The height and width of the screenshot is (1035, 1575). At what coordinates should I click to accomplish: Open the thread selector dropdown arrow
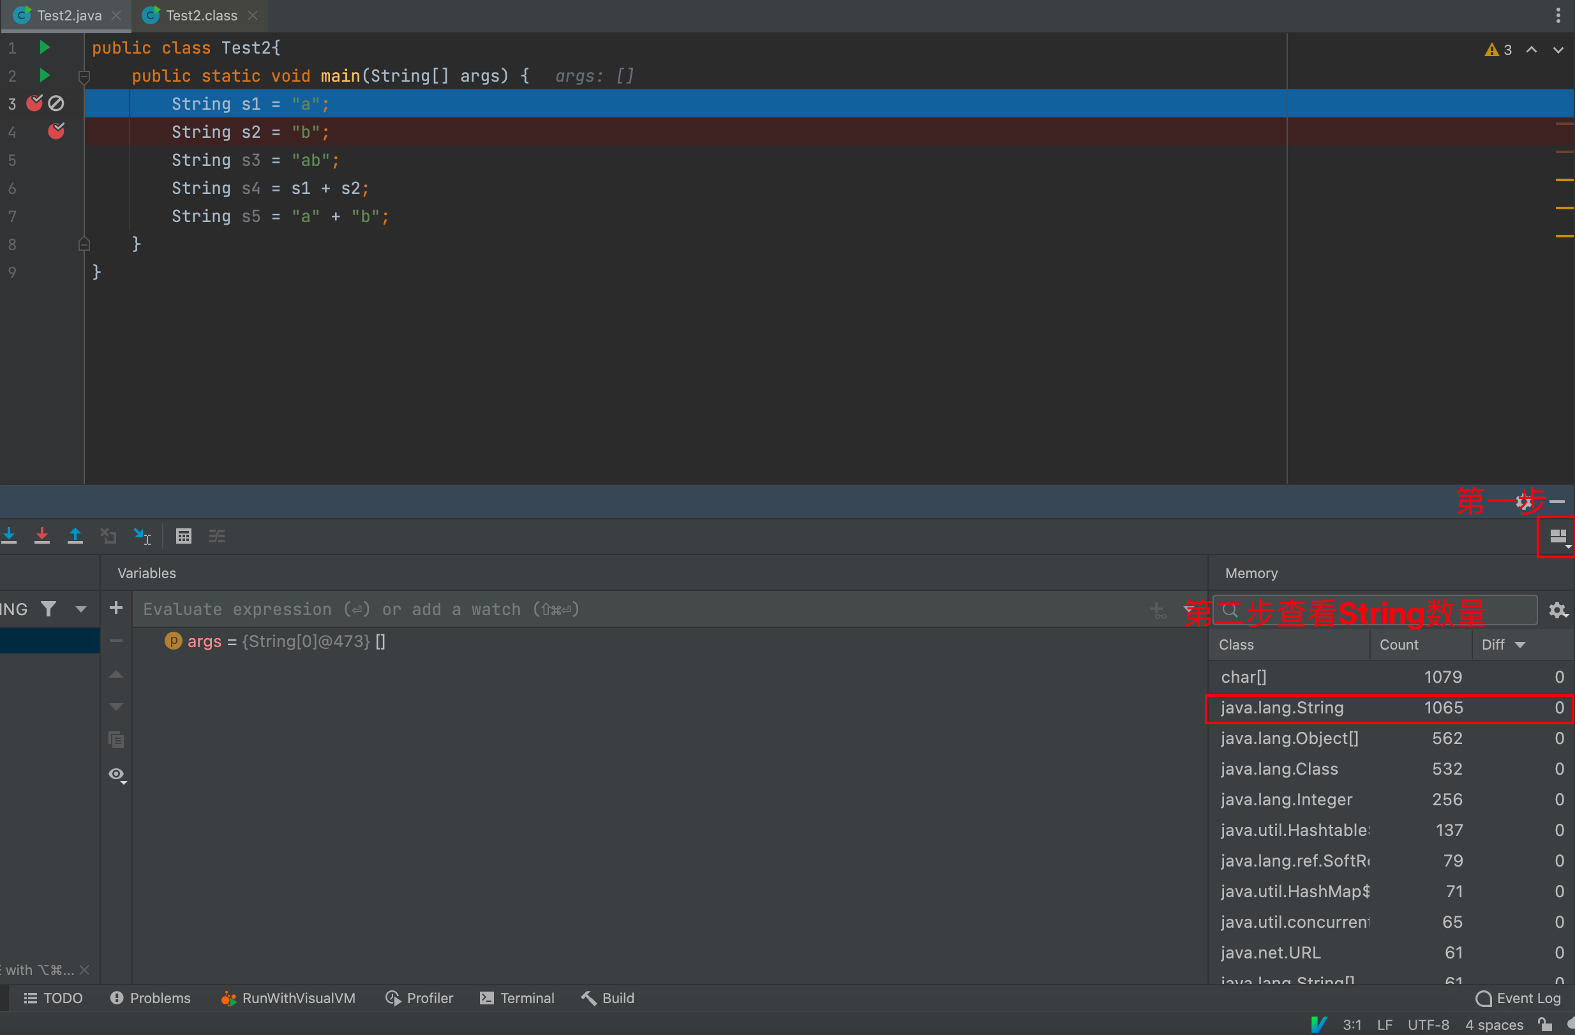click(81, 608)
